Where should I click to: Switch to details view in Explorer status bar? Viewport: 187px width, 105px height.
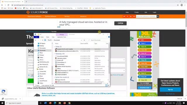pos(106,85)
